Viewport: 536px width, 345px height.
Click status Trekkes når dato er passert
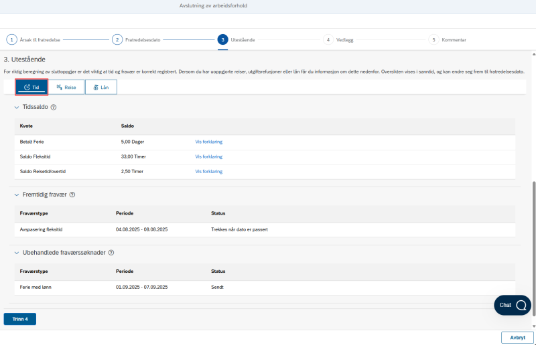pos(239,229)
